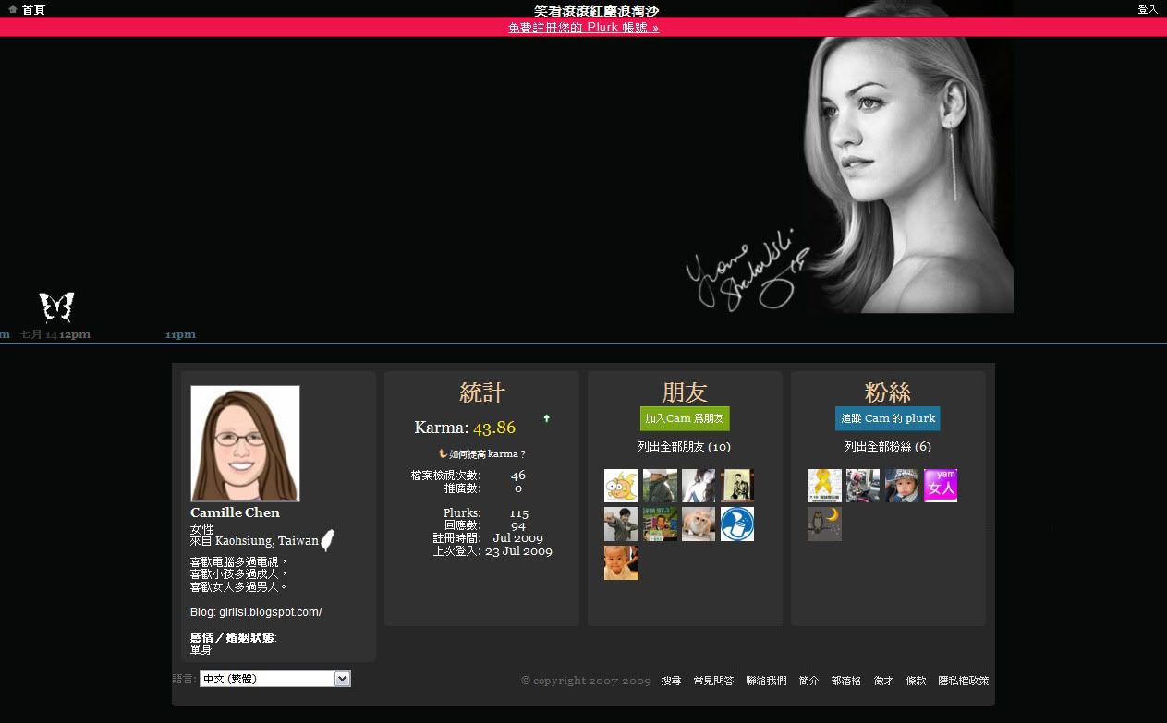
Task: Click the pink 免費註冊您的 Plurk 帳號 banner link
Action: (583, 28)
